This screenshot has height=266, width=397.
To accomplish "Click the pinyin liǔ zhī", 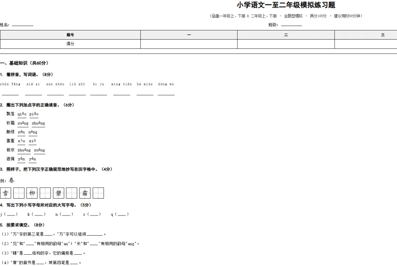I will click(x=77, y=84).
